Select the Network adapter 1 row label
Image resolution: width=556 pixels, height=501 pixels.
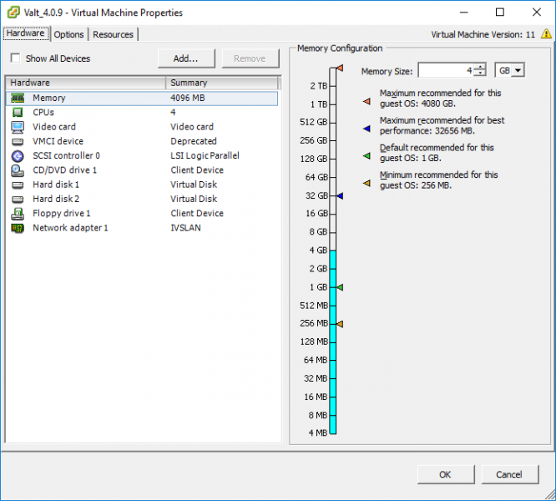pyautogui.click(x=70, y=228)
